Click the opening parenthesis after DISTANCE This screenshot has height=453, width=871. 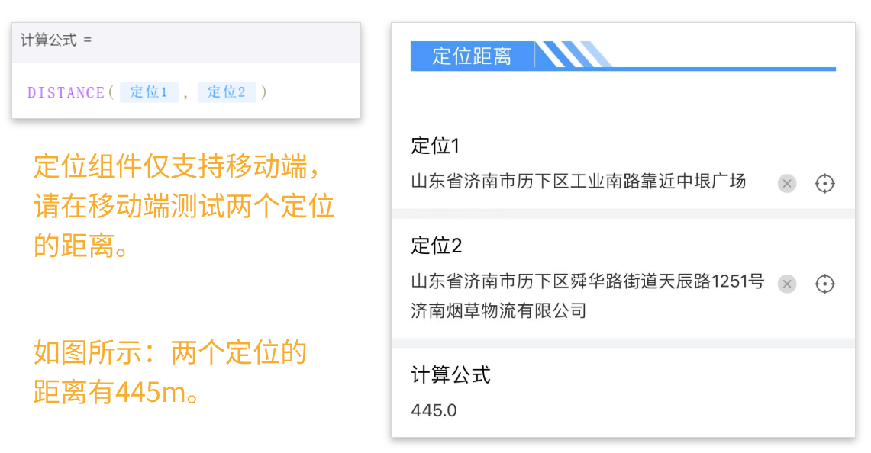[x=111, y=93]
